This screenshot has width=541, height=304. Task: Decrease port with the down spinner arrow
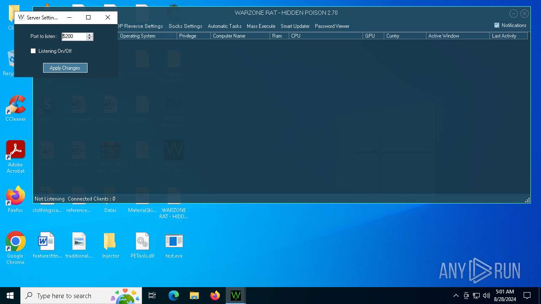(x=89, y=38)
